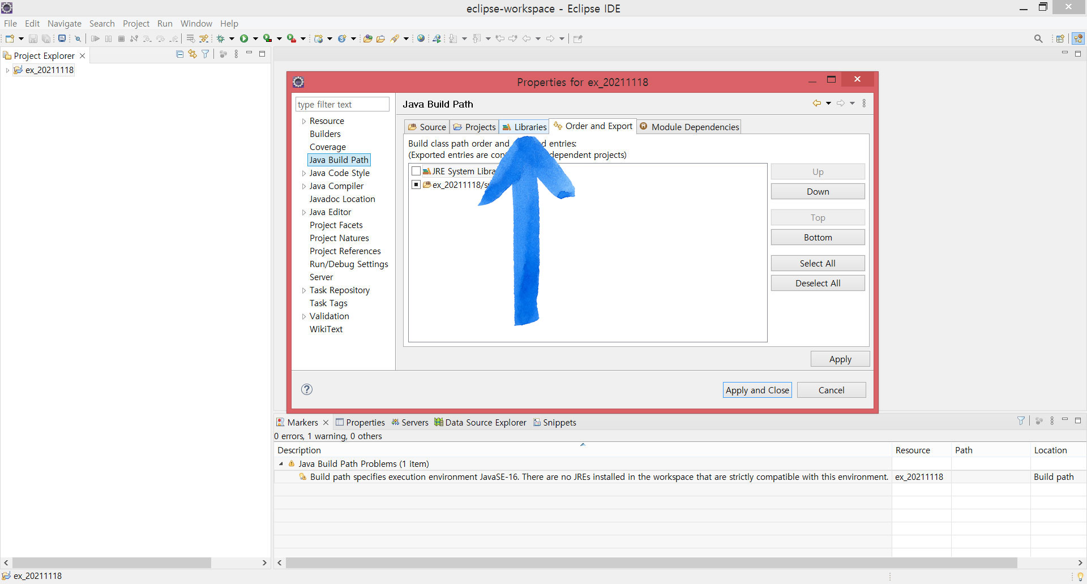
Task: Click the Coverage run icon
Action: pos(268,38)
